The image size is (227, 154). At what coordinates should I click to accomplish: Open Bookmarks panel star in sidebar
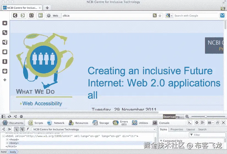(x=5, y=23)
